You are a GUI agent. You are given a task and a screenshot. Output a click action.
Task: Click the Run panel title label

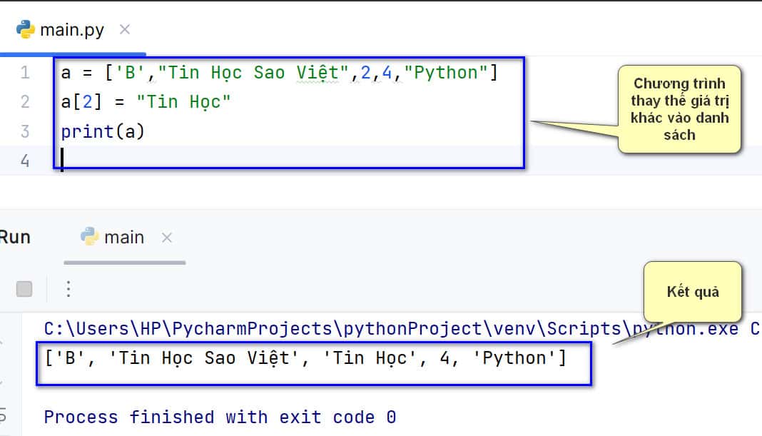15,237
